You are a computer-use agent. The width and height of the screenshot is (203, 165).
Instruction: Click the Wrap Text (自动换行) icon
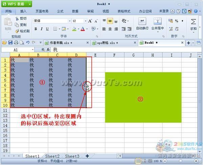point(142,21)
